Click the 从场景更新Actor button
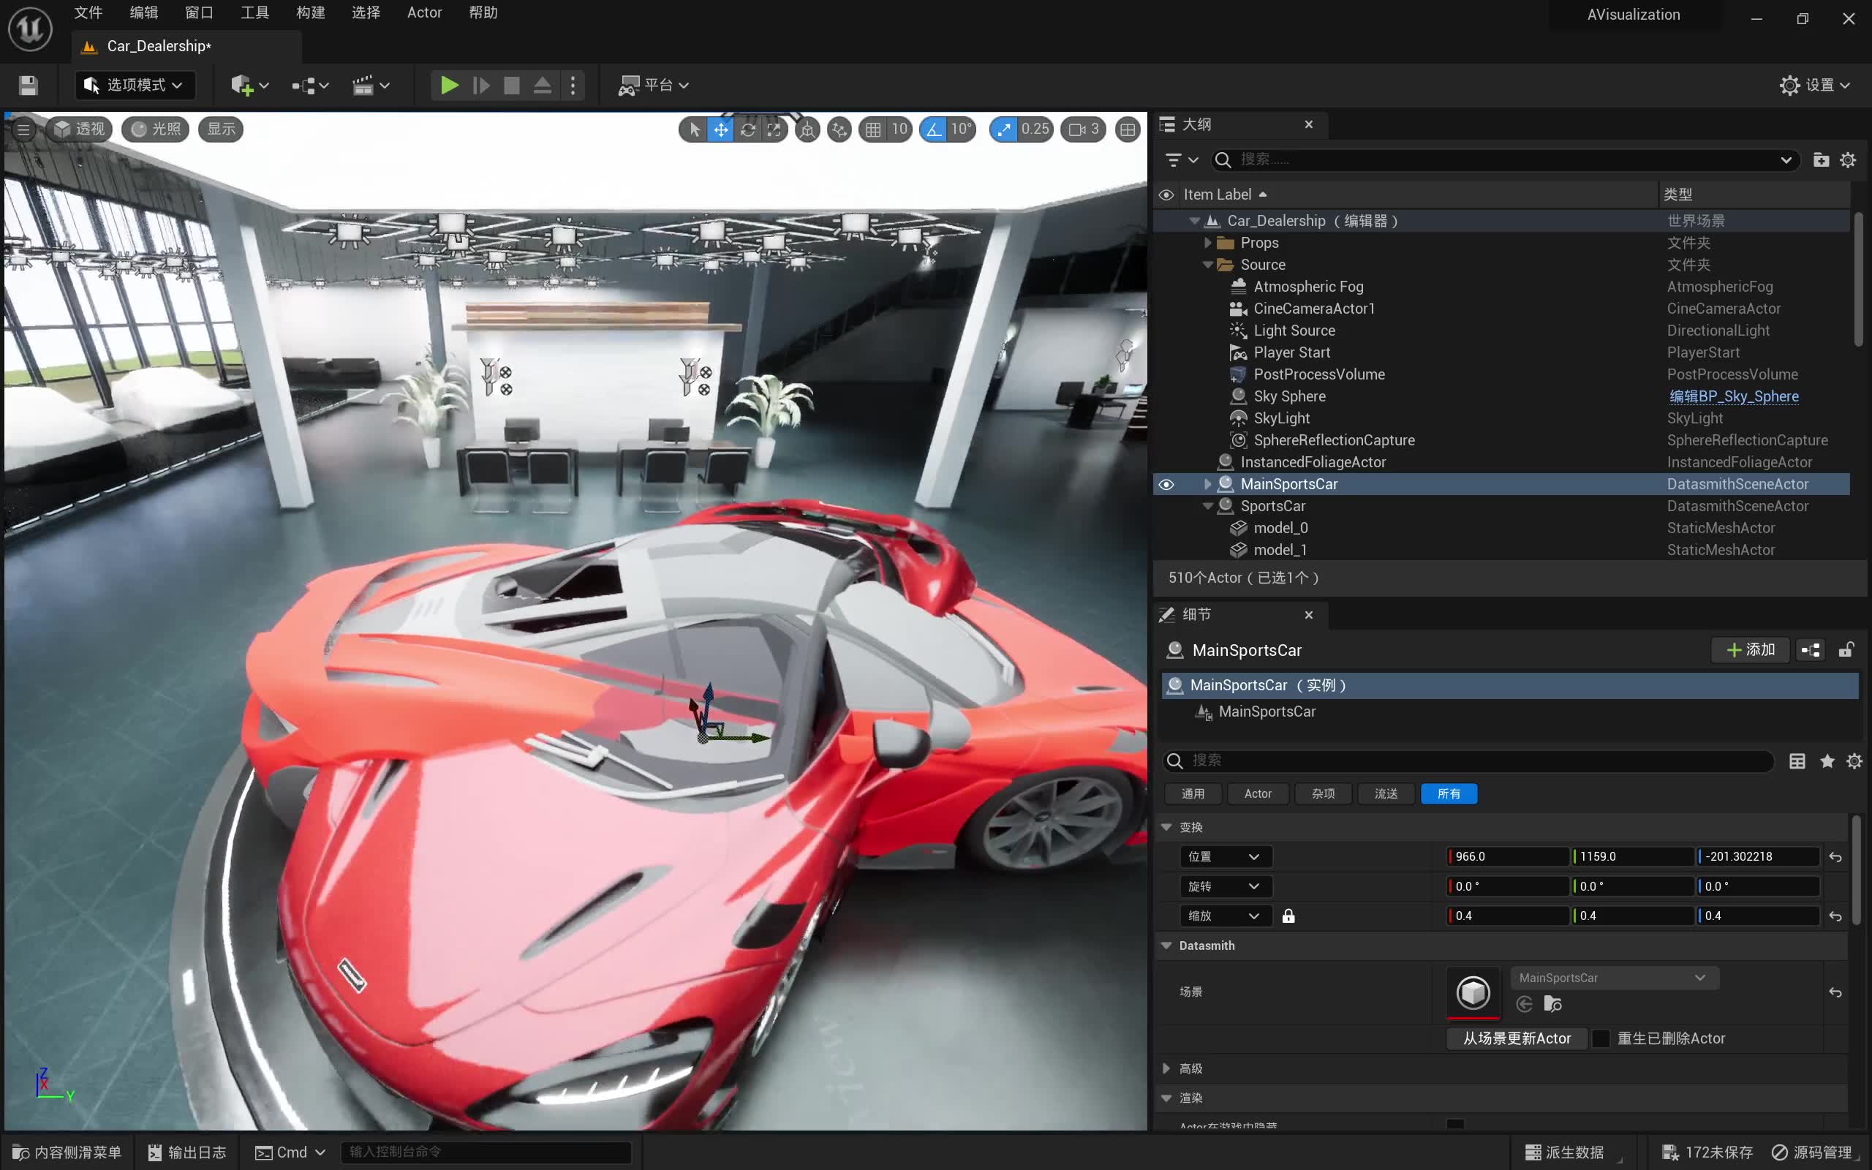 [x=1516, y=1038]
